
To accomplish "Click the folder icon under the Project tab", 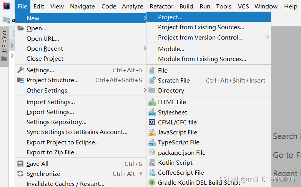I will tap(4, 59).
